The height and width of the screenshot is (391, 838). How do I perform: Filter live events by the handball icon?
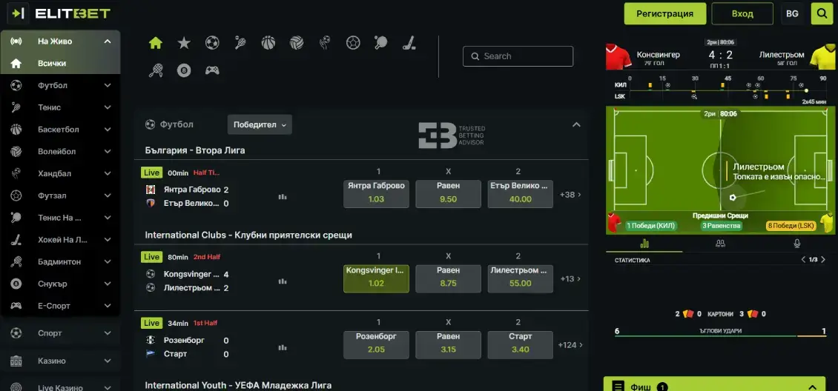pos(324,43)
